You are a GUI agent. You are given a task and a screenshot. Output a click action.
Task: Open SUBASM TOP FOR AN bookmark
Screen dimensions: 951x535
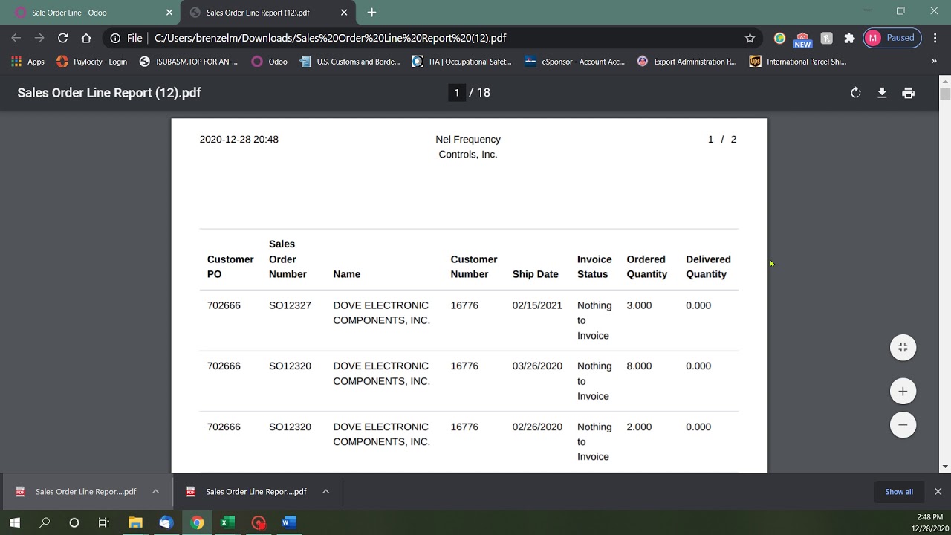[189, 62]
